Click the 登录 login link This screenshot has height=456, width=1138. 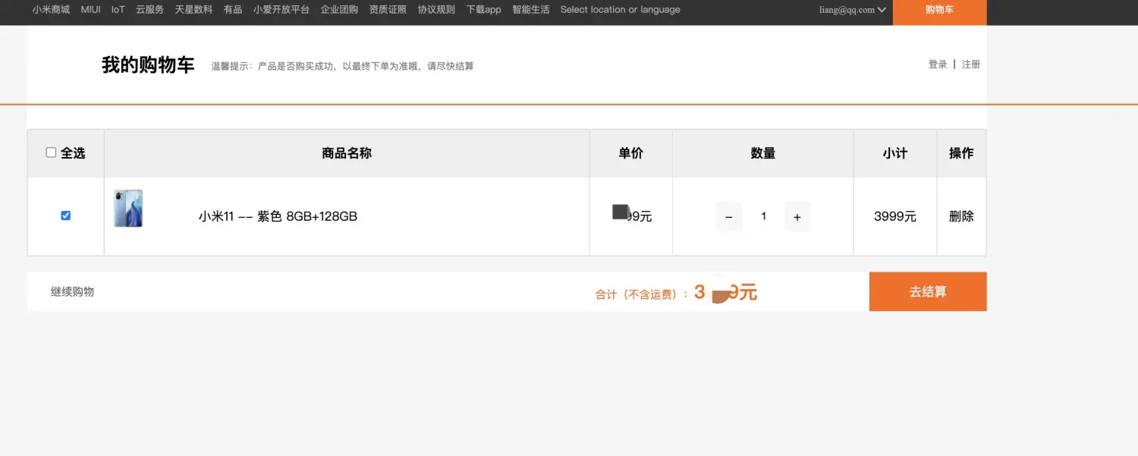938,64
